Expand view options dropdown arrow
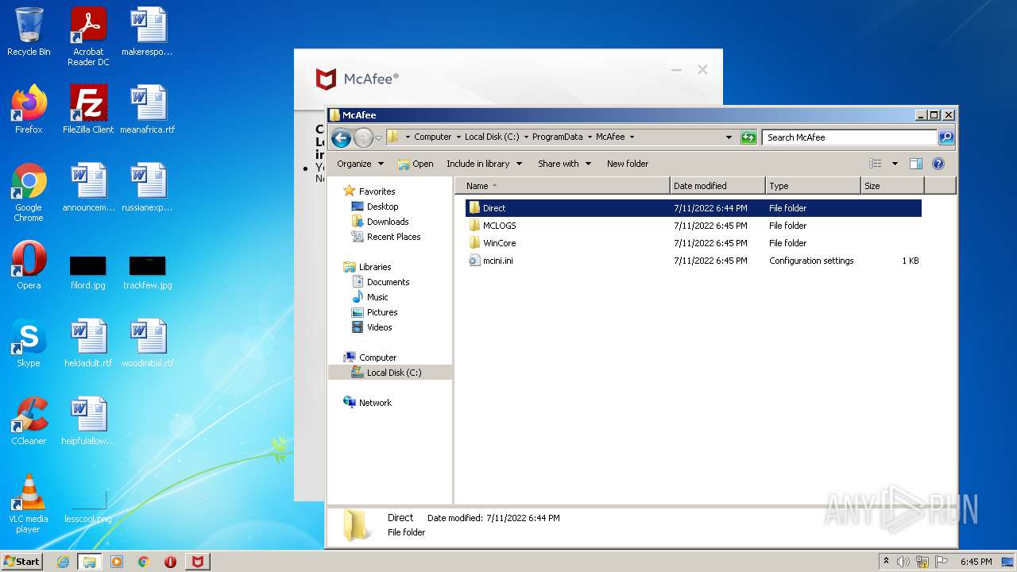1017x572 pixels. pos(895,164)
